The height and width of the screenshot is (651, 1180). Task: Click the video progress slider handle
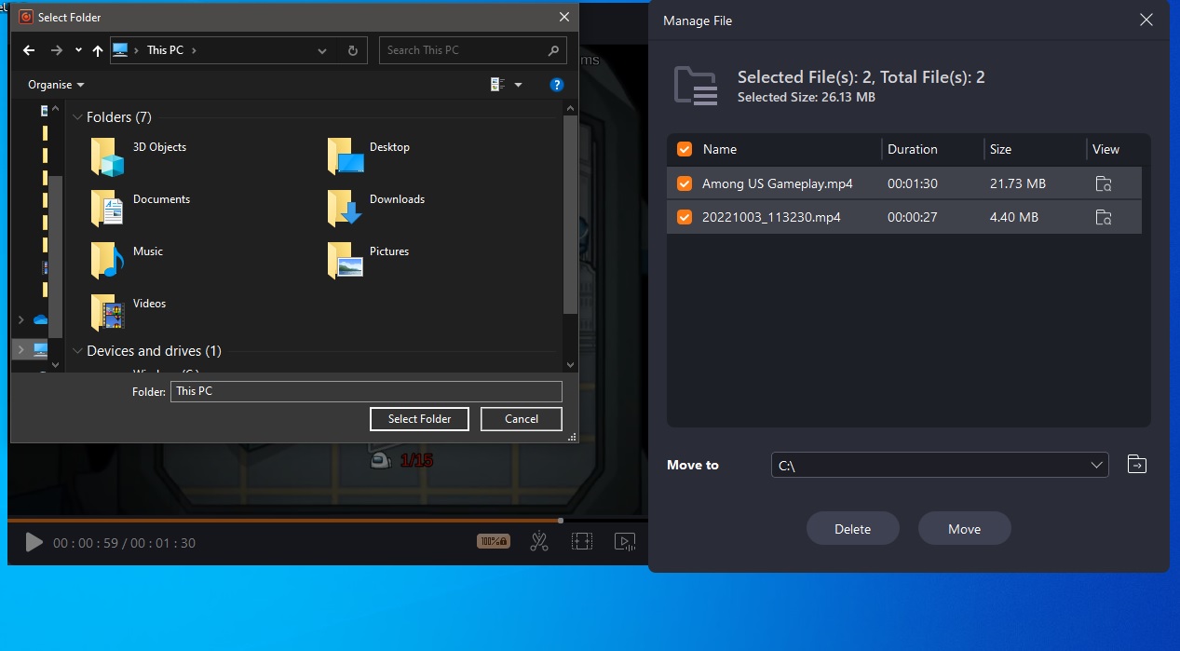pyautogui.click(x=561, y=521)
